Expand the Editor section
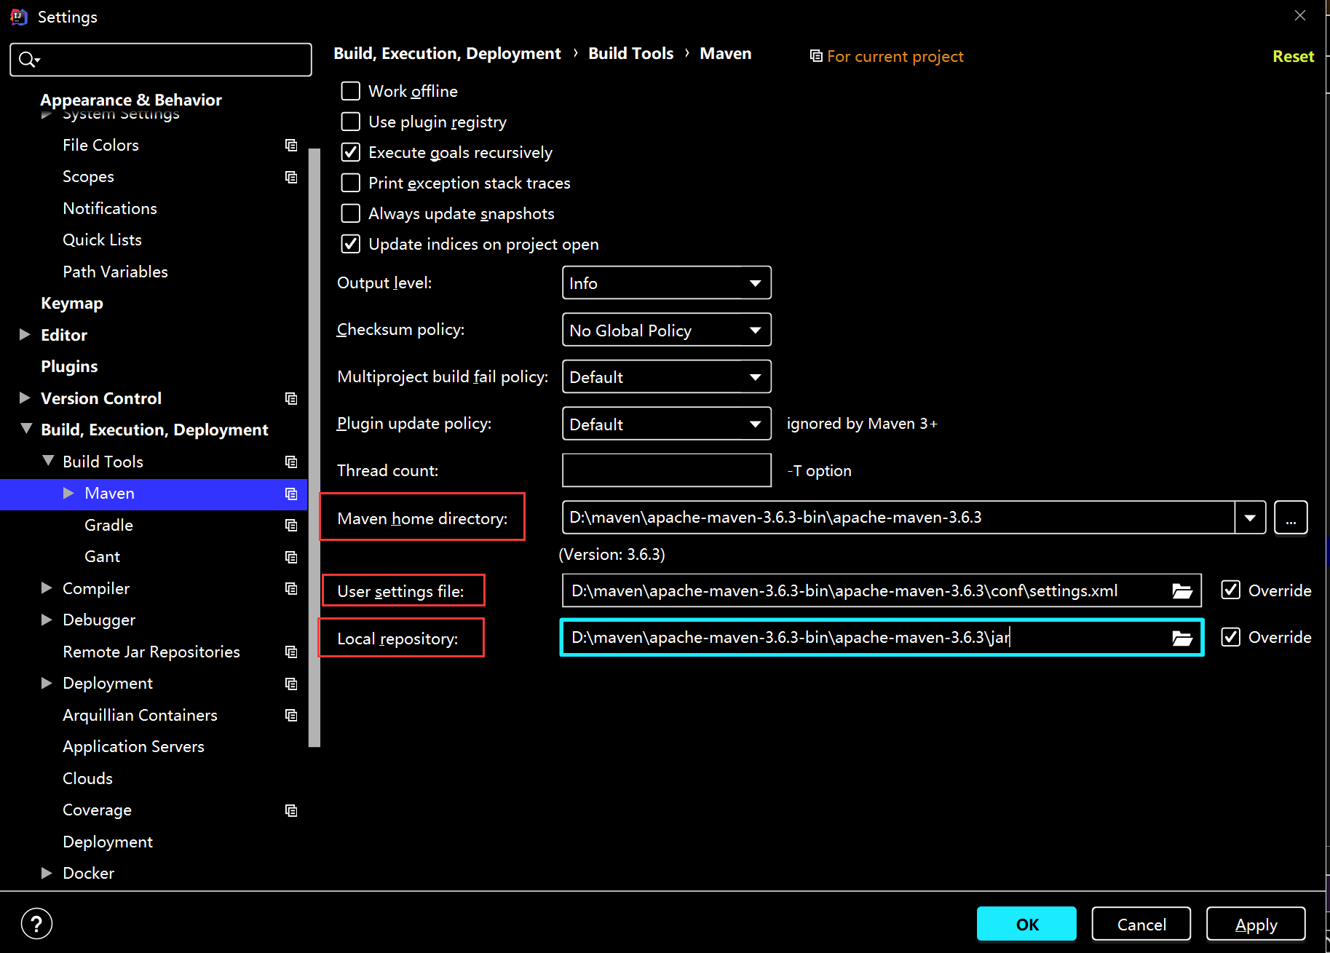The height and width of the screenshot is (953, 1330). 25,335
